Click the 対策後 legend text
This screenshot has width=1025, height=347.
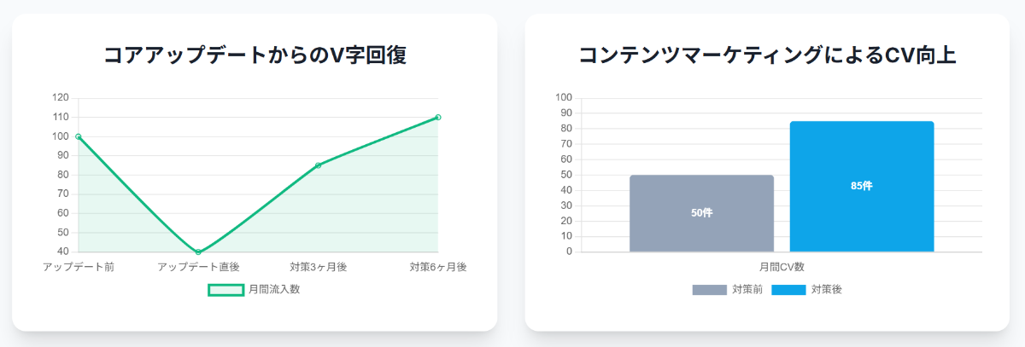coord(827,290)
